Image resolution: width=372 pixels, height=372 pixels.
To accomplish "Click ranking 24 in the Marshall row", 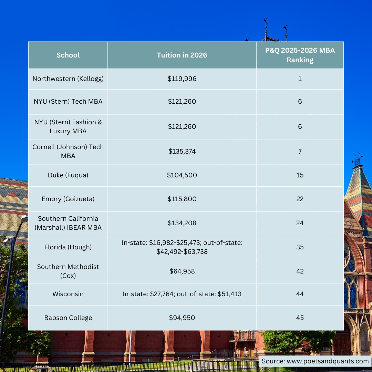I will [x=300, y=223].
